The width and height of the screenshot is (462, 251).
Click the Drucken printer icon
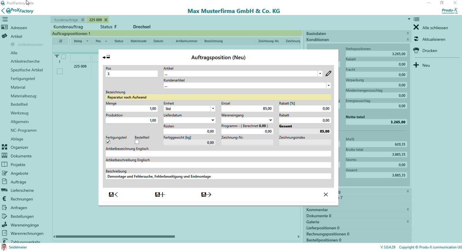pos(416,50)
